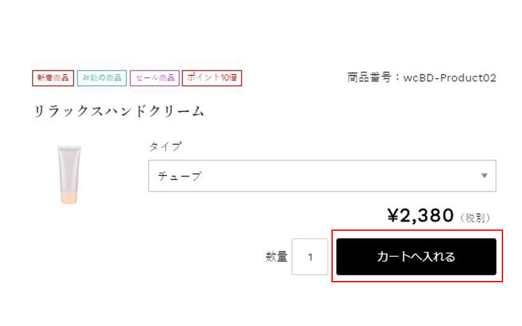Click the peach cap of the tube image
This screenshot has height=326, width=522.
(x=69, y=197)
